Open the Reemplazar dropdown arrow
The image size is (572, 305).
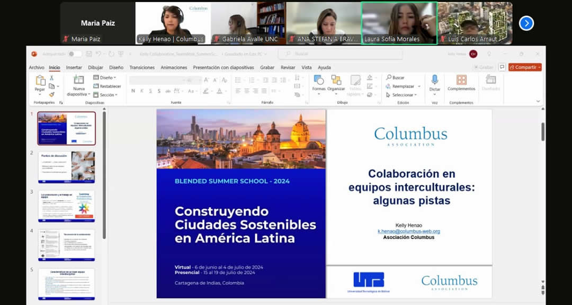(419, 86)
